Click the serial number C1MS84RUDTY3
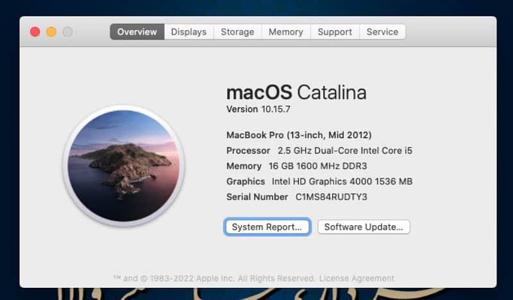Image resolution: width=513 pixels, height=300 pixels. [x=331, y=197]
